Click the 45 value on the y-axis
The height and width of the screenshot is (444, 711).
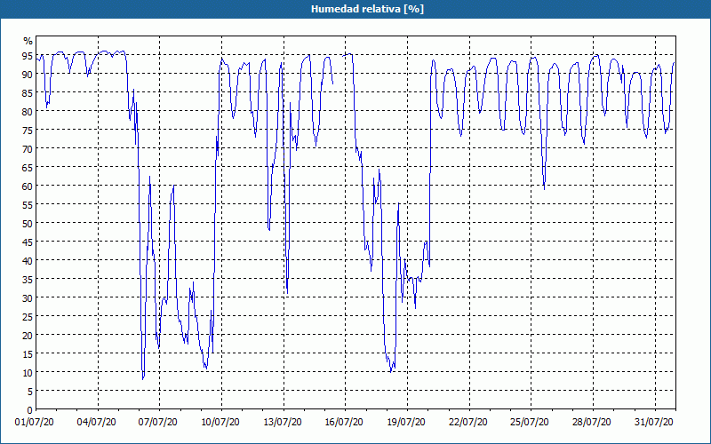(x=28, y=242)
